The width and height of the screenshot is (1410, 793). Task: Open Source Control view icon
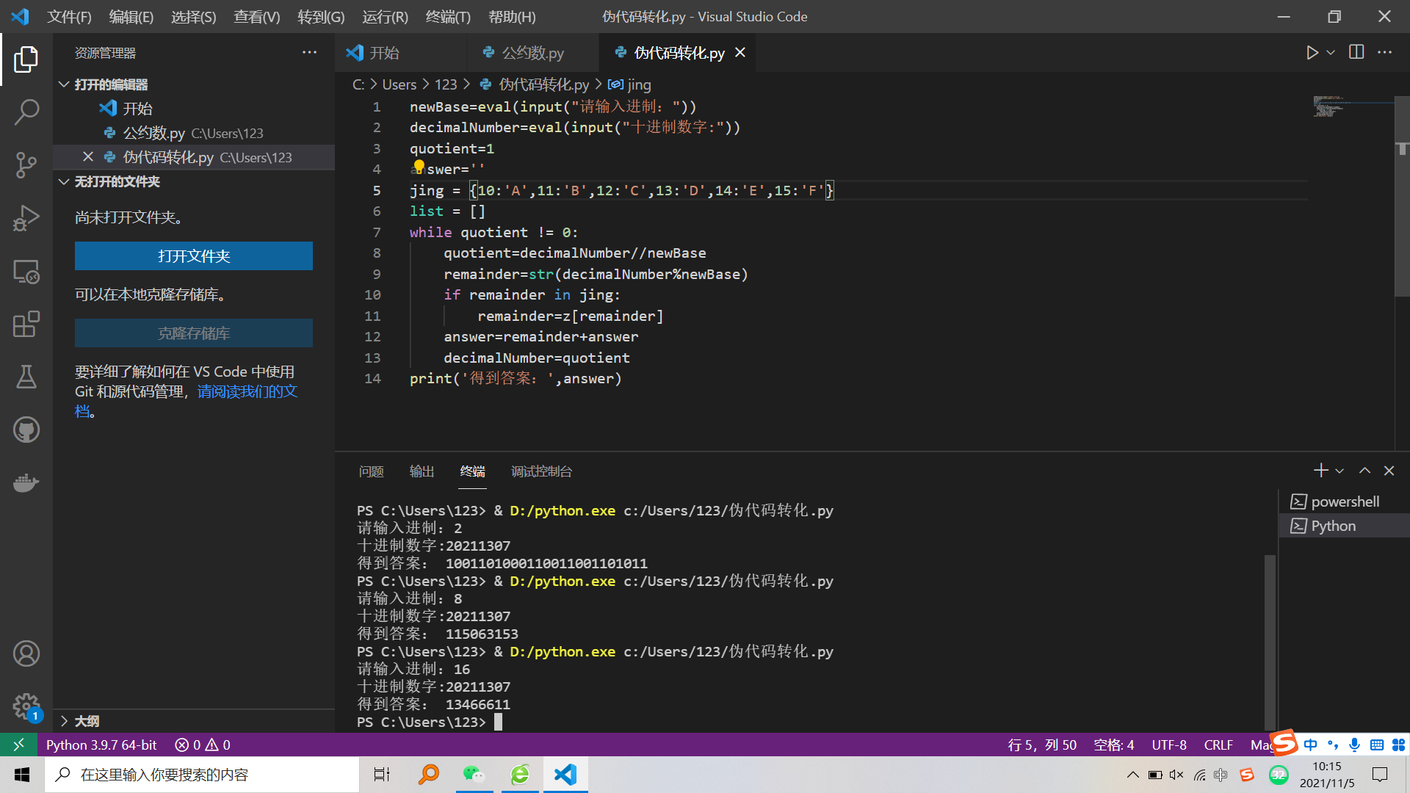click(x=26, y=165)
